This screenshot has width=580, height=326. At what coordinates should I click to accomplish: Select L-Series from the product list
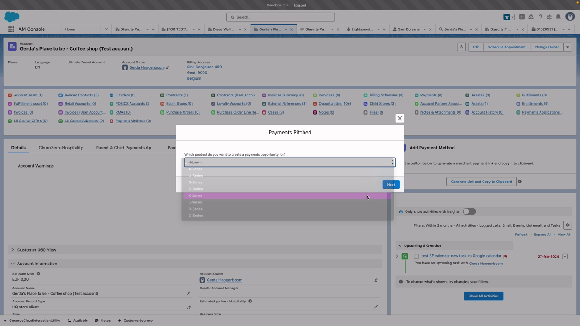(x=287, y=202)
